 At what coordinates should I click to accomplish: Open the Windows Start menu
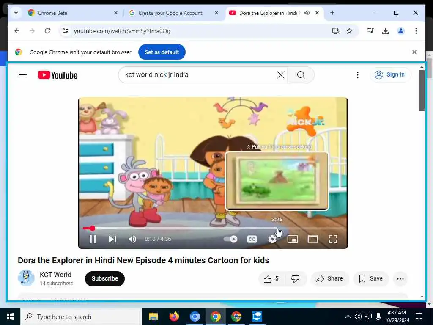pos(10,317)
